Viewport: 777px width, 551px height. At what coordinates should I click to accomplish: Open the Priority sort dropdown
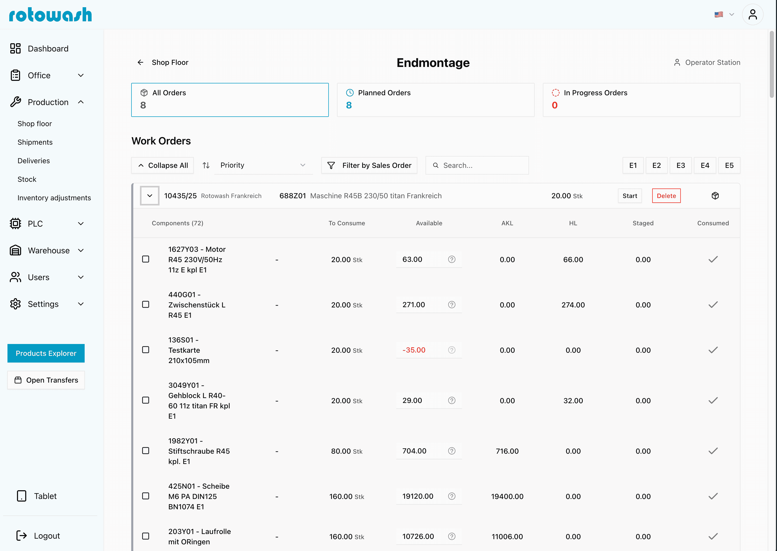click(x=263, y=165)
